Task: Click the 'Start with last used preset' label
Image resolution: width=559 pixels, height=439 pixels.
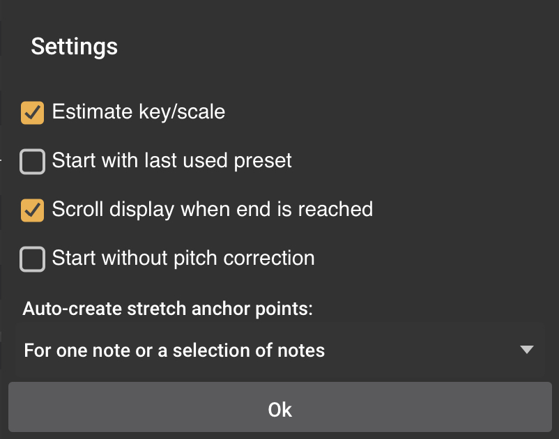Action: point(171,161)
